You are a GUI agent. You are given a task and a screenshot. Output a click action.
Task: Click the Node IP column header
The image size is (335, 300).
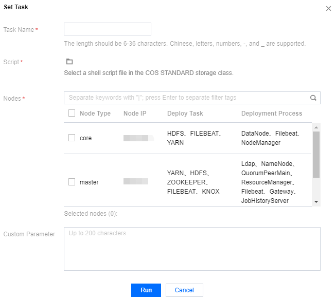pos(135,113)
